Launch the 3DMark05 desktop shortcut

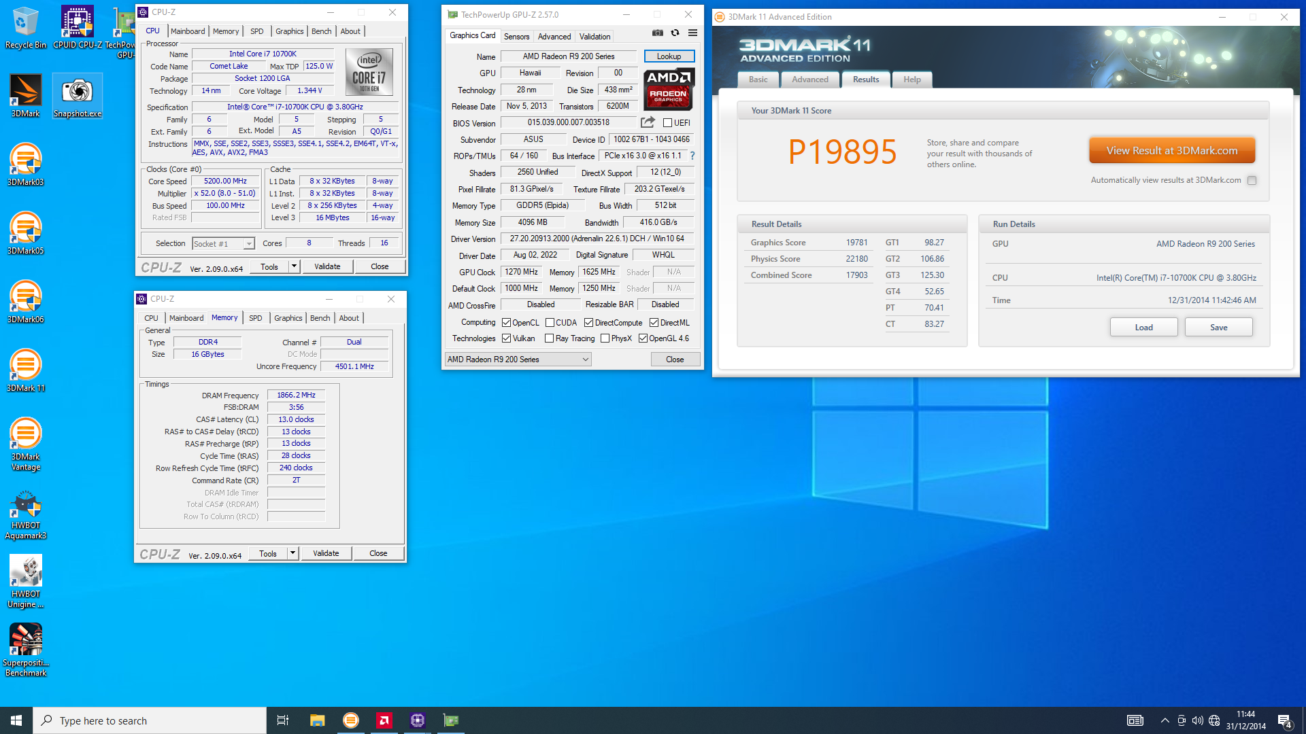[x=25, y=233]
